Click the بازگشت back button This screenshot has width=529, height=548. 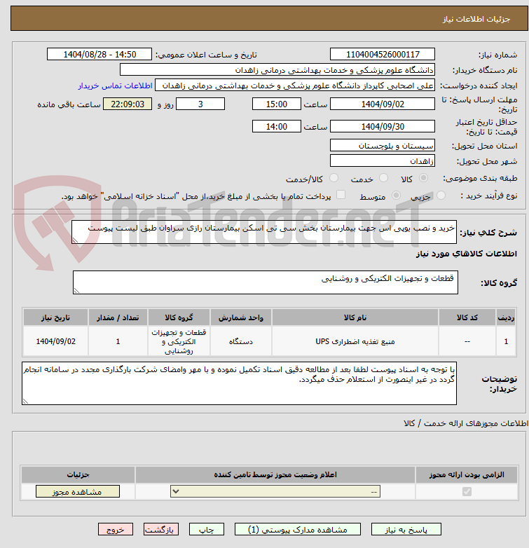tap(160, 530)
